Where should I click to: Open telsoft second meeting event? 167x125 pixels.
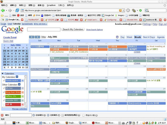coord(60,69)
